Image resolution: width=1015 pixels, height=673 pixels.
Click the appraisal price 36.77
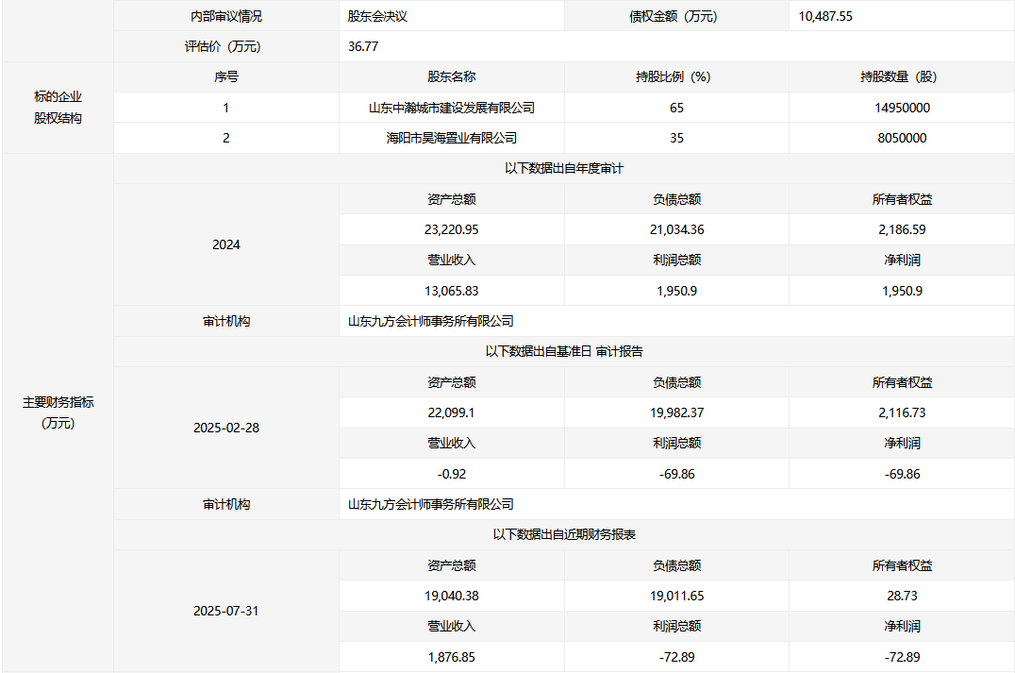pyautogui.click(x=363, y=46)
